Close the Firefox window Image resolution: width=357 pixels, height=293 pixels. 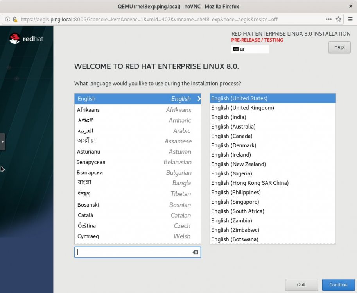[x=350, y=6]
